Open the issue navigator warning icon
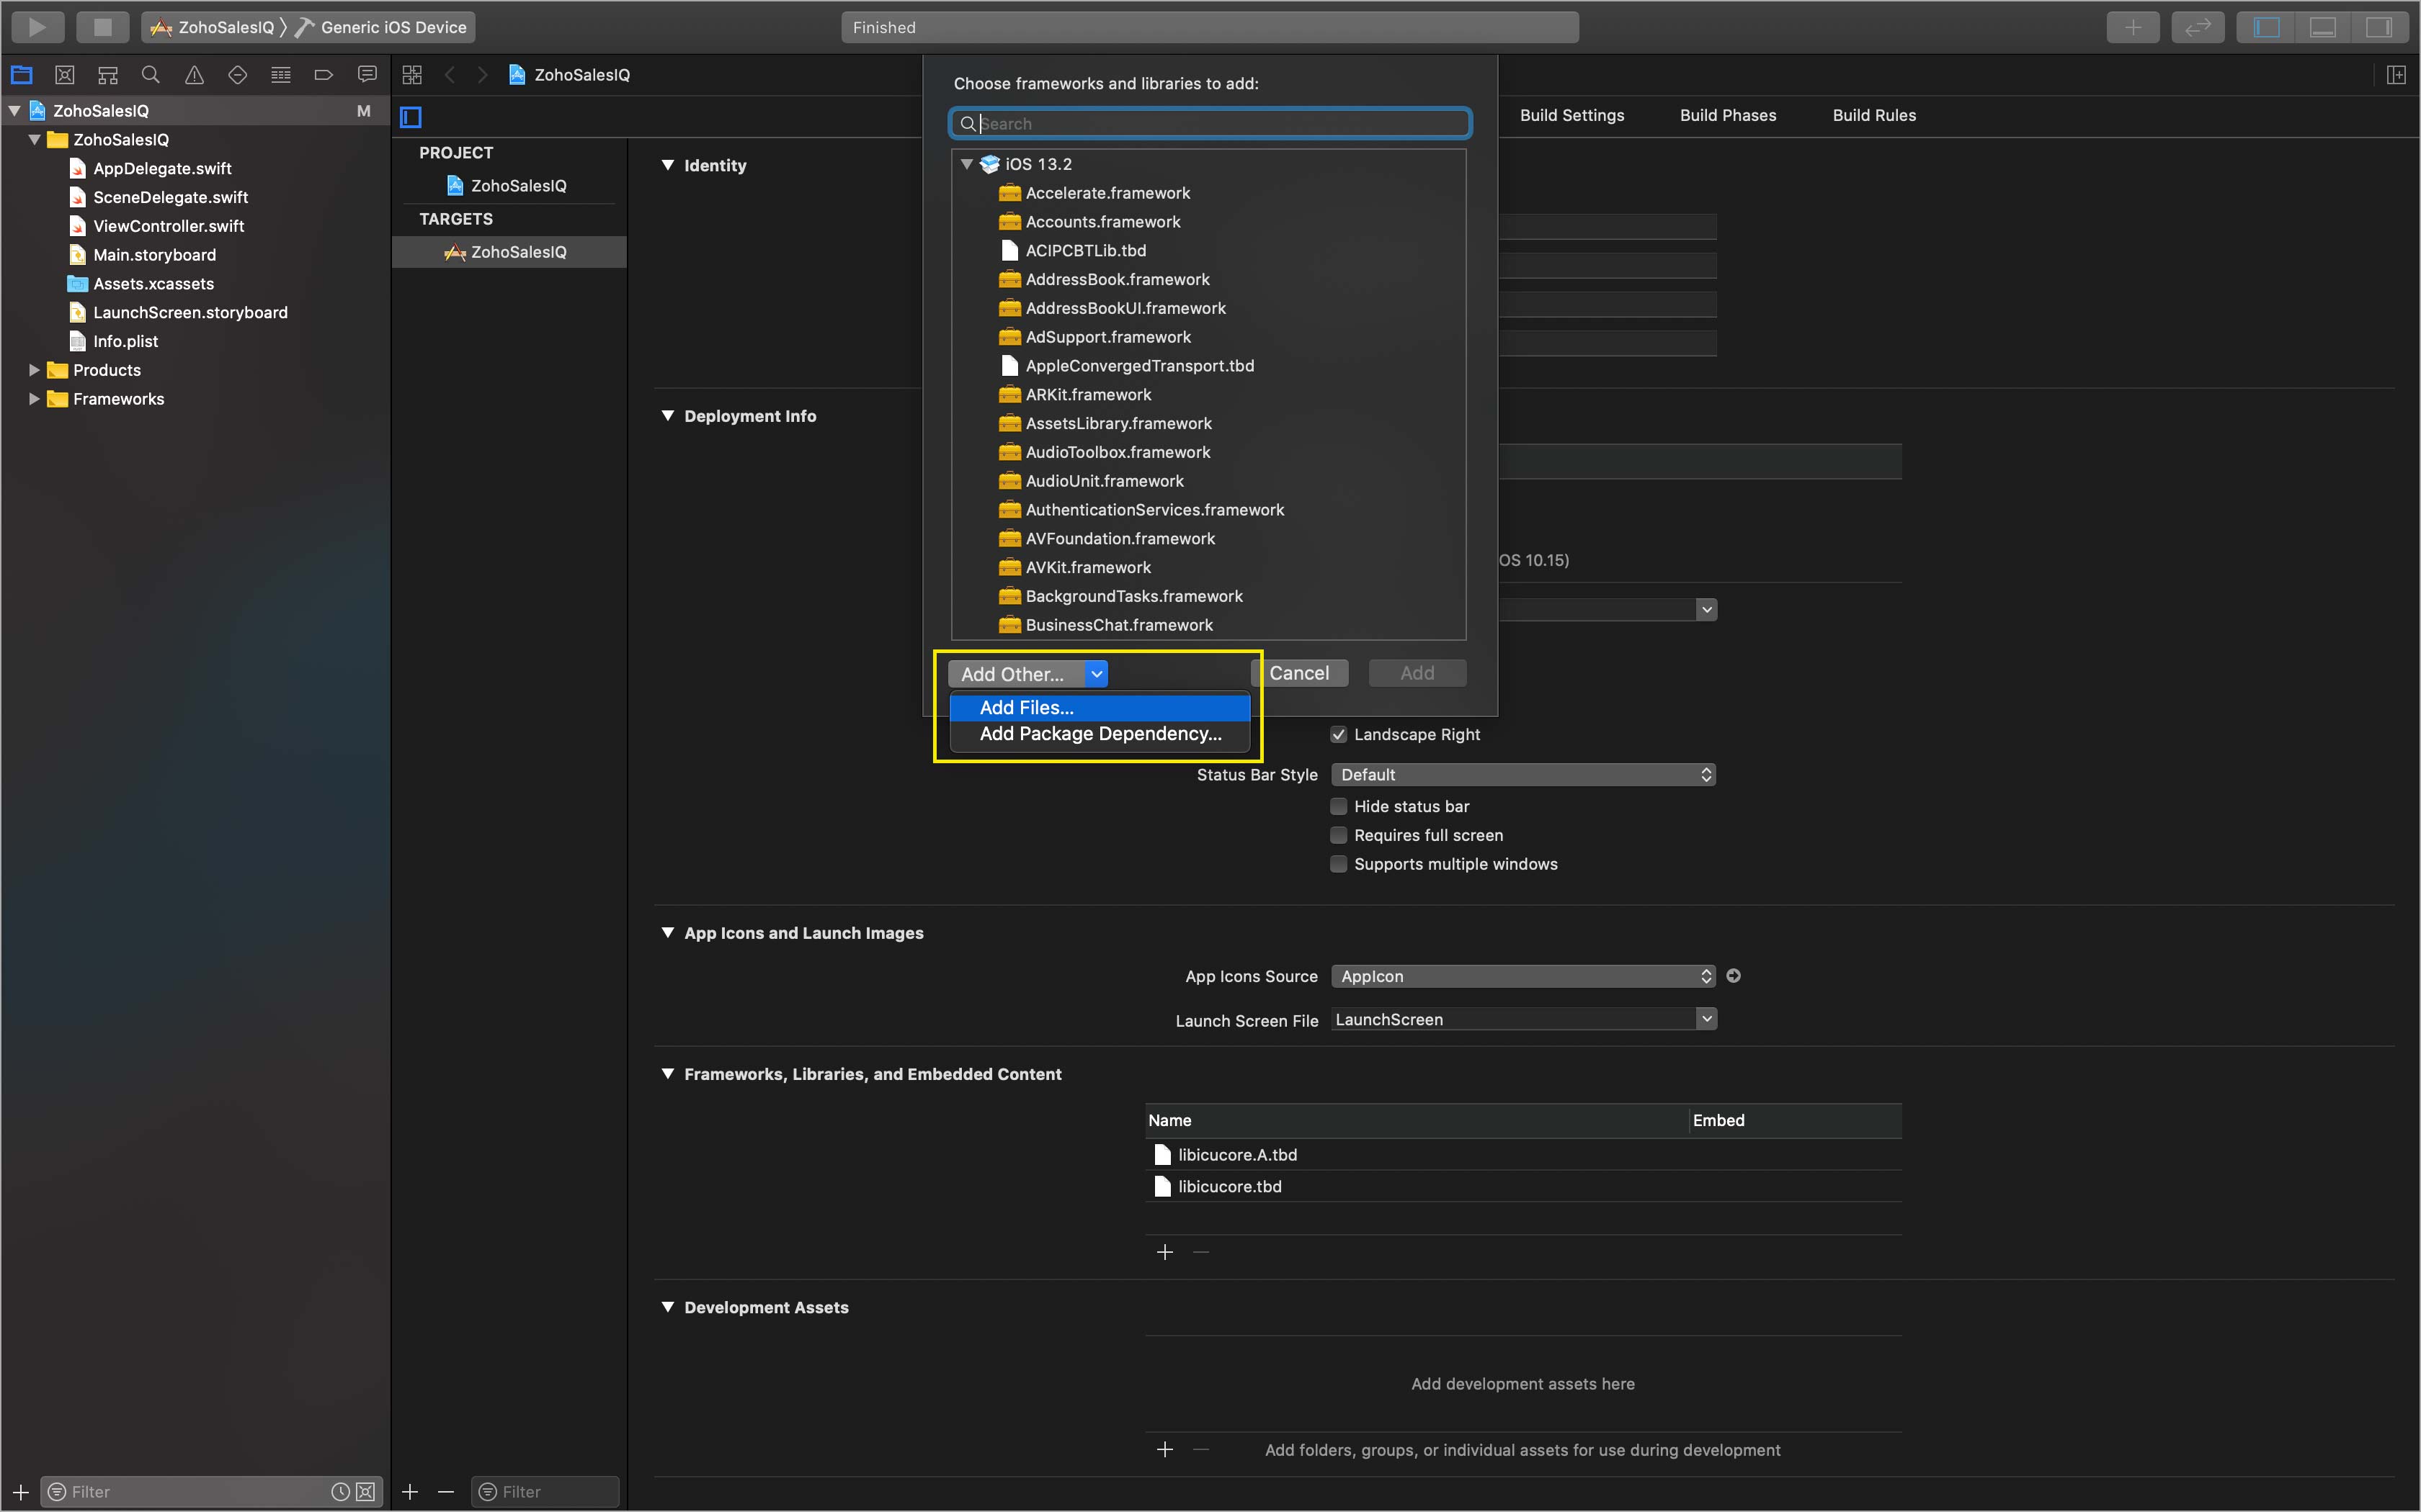The height and width of the screenshot is (1512, 2421). (194, 74)
